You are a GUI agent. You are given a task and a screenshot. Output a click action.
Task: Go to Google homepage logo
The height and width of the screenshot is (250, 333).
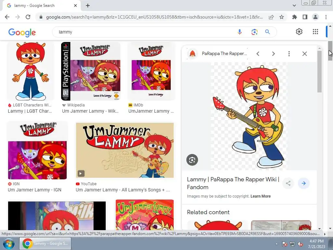click(22, 33)
